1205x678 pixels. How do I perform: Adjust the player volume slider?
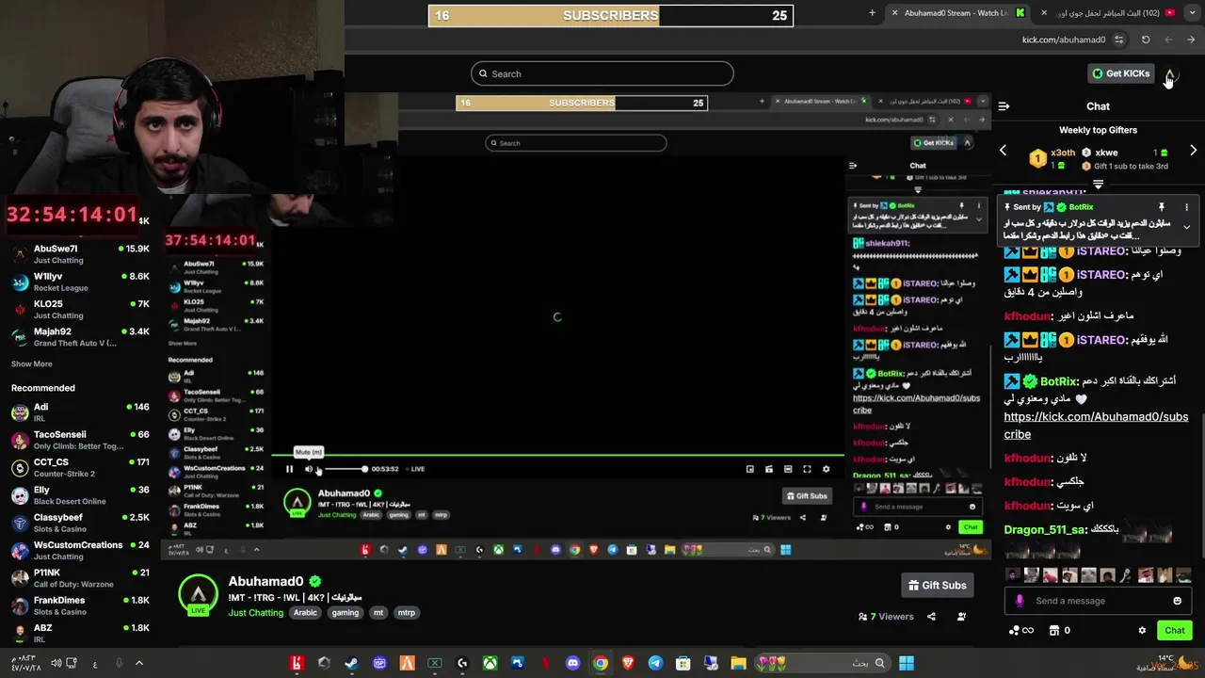tap(344, 469)
